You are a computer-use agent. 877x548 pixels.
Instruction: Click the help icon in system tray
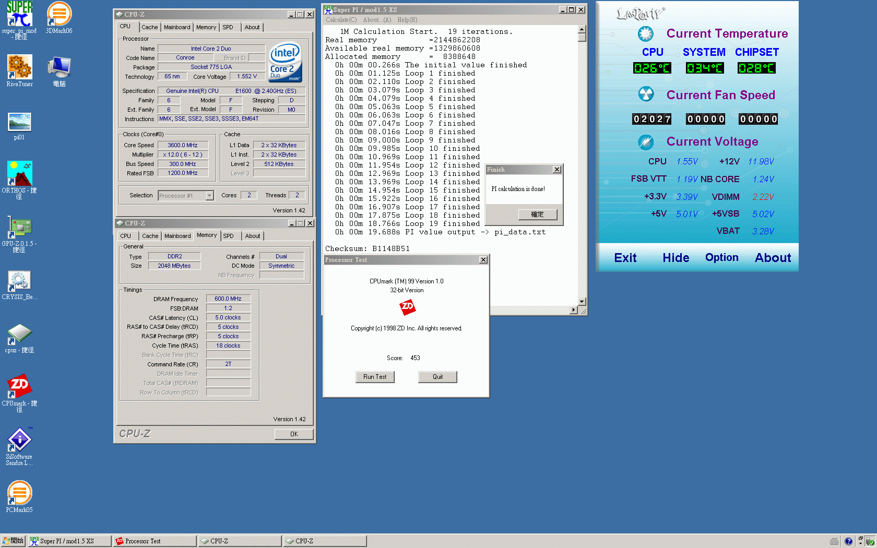click(848, 541)
